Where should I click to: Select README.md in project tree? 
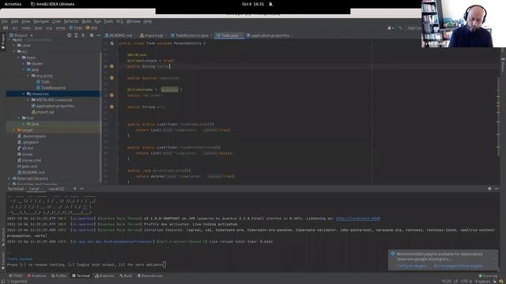(x=31, y=173)
